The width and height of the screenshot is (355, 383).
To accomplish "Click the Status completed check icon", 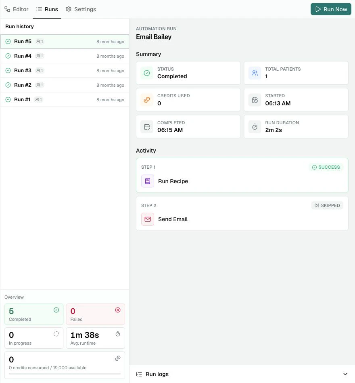I will [x=147, y=73].
